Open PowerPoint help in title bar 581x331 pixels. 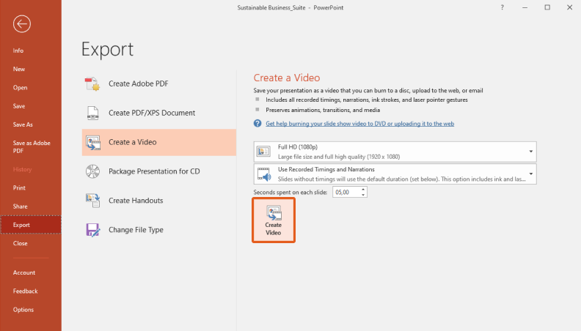[x=502, y=7]
